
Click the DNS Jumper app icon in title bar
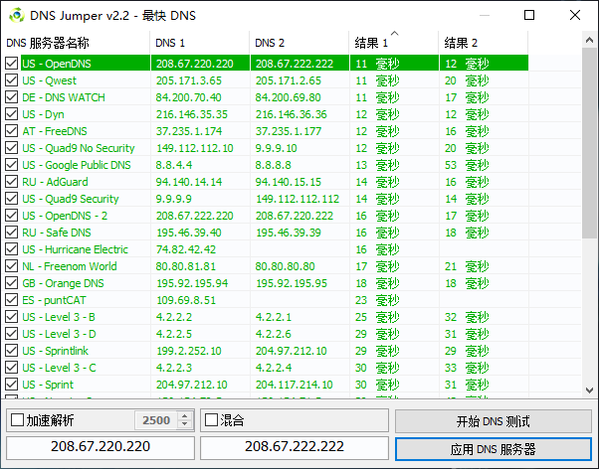pos(17,15)
